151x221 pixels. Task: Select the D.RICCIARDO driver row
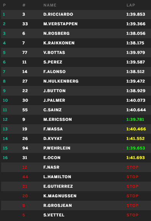coord(76,15)
